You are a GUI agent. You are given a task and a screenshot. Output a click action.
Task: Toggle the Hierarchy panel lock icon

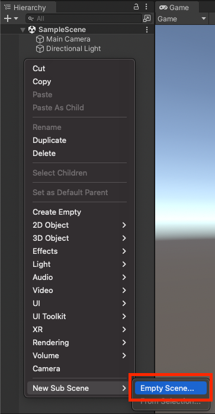(136, 7)
